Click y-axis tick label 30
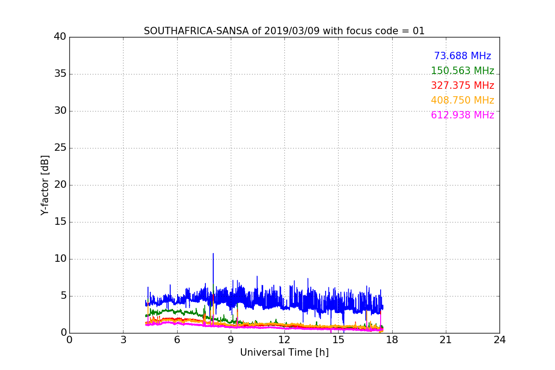The width and height of the screenshot is (555, 370). coord(60,111)
